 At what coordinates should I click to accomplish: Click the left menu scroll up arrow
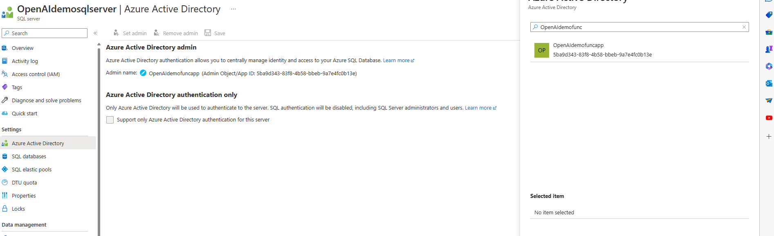click(99, 44)
